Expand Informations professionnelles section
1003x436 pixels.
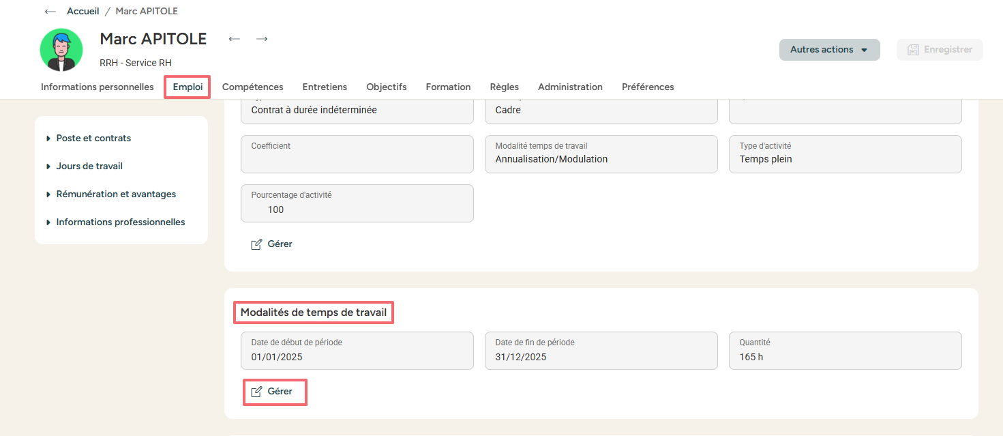(x=120, y=222)
